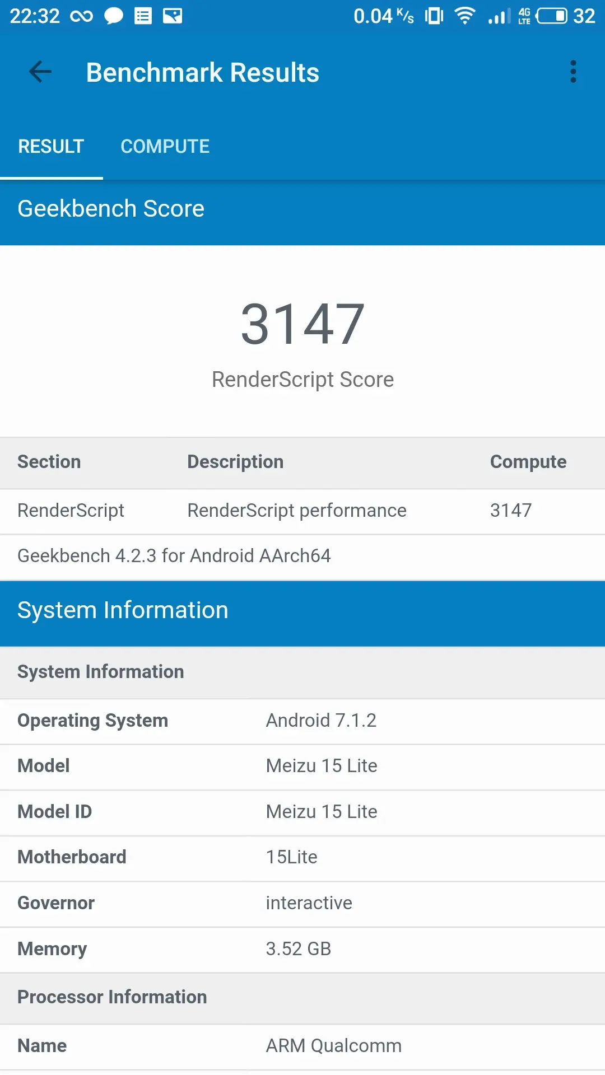Tap the Model ID label
This screenshot has width=605, height=1075.
click(55, 812)
